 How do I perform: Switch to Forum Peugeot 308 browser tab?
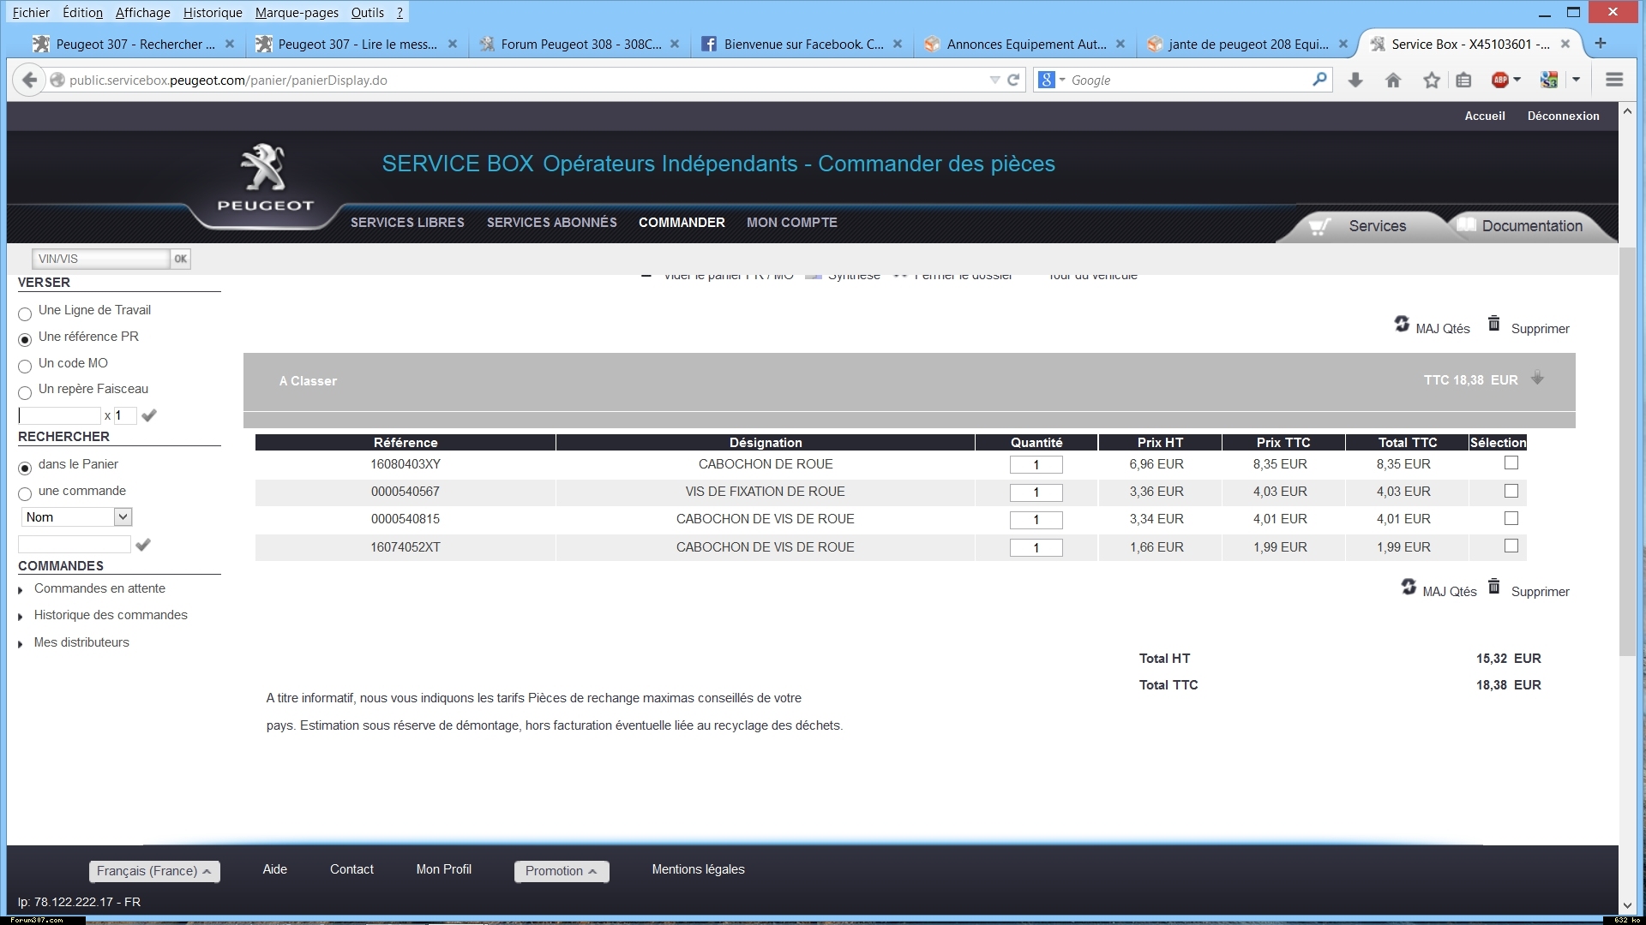[x=580, y=45]
